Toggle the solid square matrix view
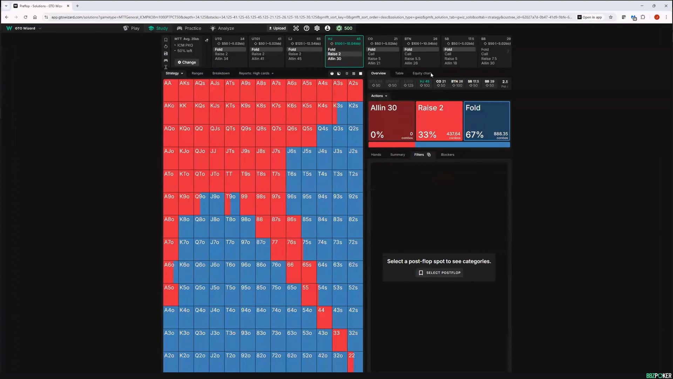The image size is (673, 379). [x=360, y=73]
